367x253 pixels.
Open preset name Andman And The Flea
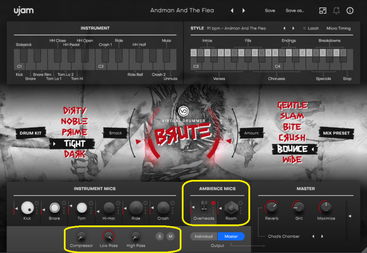[x=182, y=11]
